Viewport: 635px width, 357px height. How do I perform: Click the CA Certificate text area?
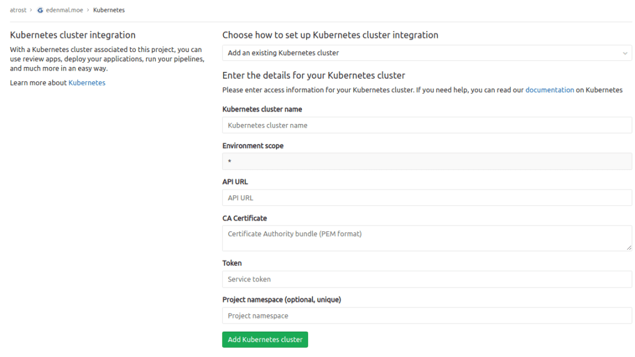[x=427, y=238]
